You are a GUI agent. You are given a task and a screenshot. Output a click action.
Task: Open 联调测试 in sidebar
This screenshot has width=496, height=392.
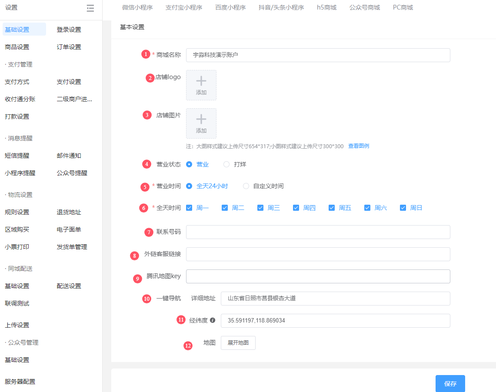point(17,303)
